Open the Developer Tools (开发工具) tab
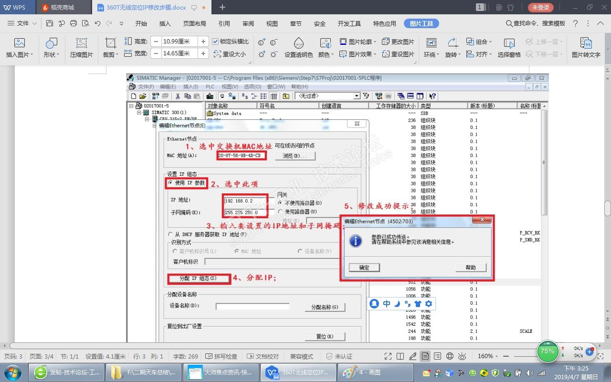The width and height of the screenshot is (611, 382). (349, 23)
